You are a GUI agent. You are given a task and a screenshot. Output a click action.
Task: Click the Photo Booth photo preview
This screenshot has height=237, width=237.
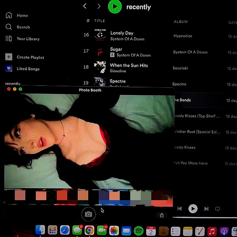89,141
